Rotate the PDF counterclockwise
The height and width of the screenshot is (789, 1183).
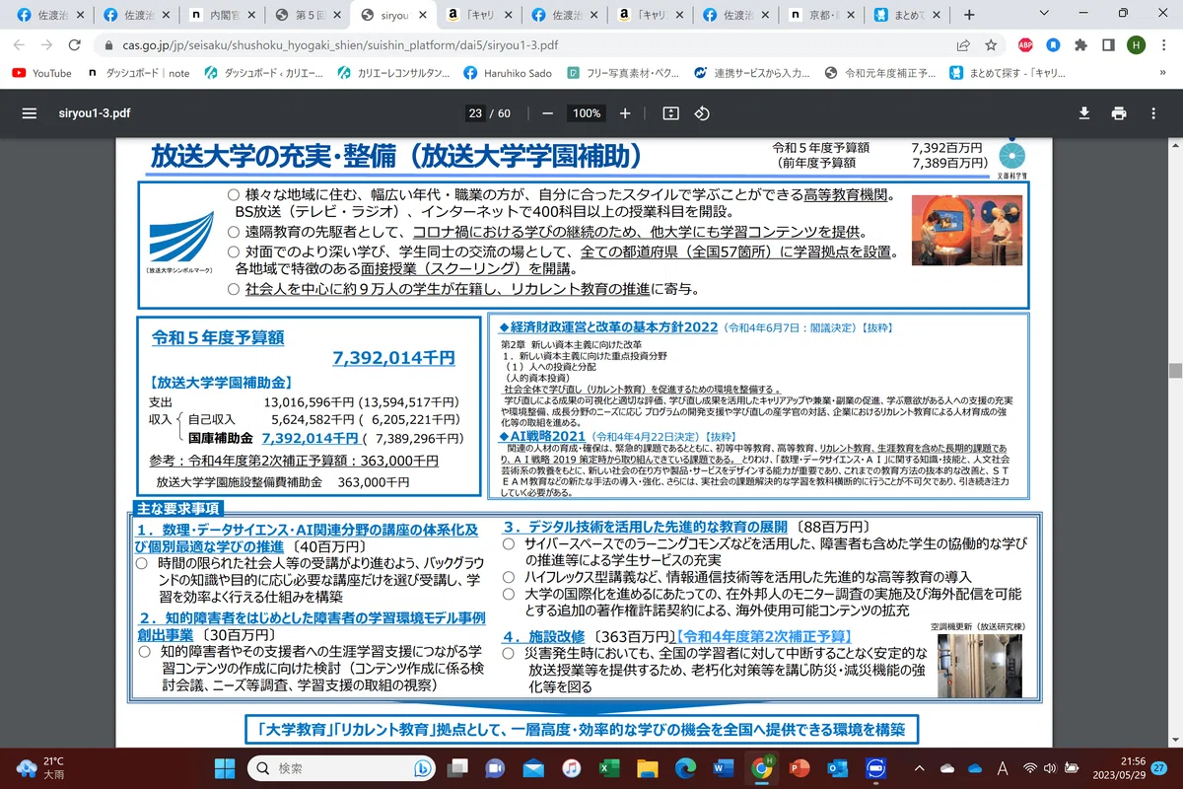click(x=702, y=113)
